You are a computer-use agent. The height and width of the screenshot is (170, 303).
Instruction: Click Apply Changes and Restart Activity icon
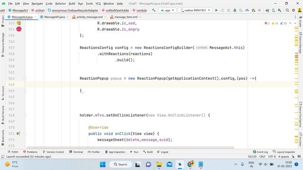[x=223, y=10]
